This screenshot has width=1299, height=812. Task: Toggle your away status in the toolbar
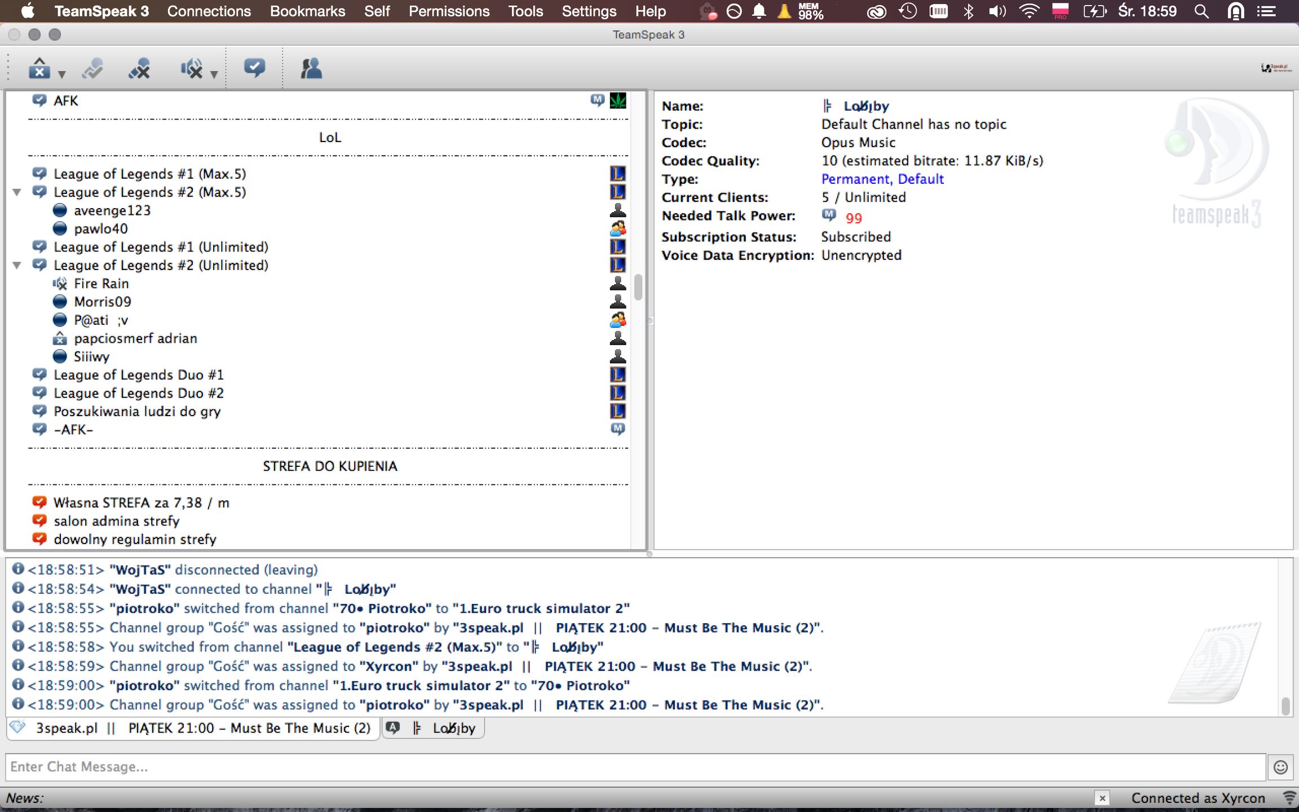(x=38, y=68)
